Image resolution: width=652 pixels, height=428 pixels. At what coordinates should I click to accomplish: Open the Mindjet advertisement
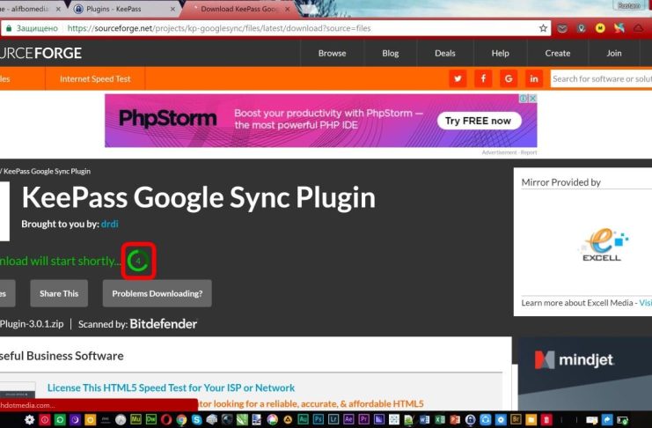(584, 373)
